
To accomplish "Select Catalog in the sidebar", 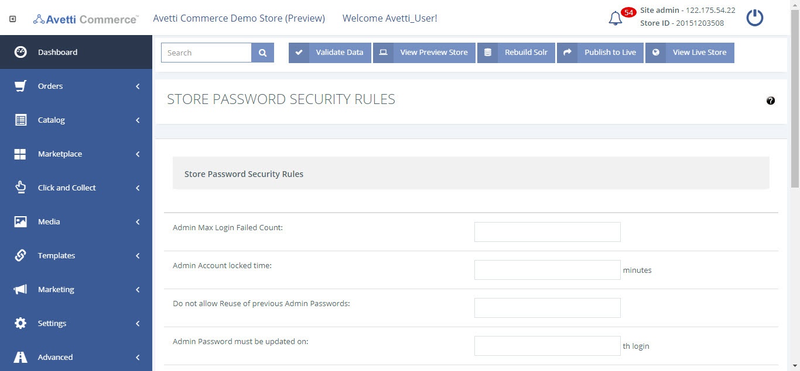I will tap(76, 120).
